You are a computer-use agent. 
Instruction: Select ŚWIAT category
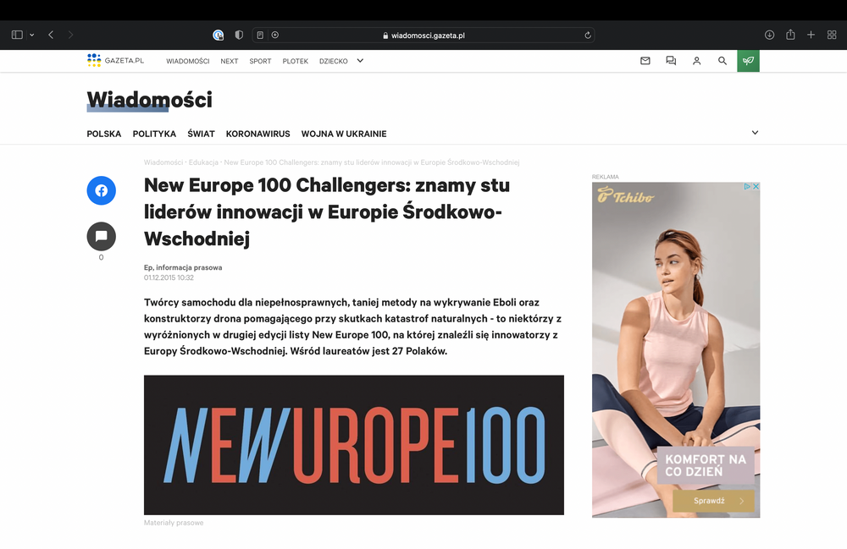[x=201, y=134]
